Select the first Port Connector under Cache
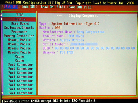 coord(20,65)
